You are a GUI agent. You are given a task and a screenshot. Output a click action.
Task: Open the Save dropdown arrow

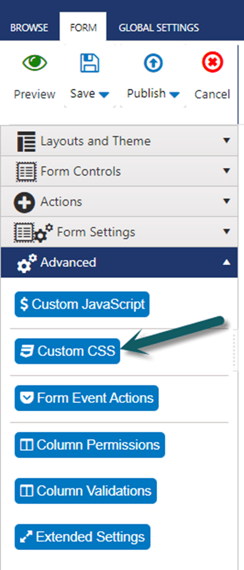coord(104,95)
